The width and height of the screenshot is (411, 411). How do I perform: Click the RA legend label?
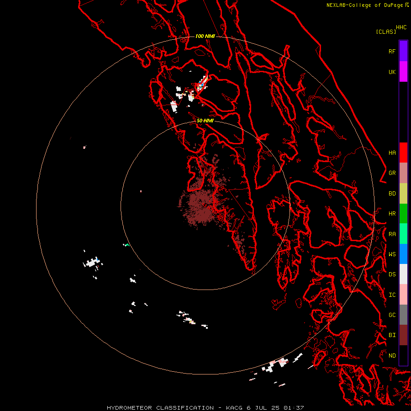point(392,234)
